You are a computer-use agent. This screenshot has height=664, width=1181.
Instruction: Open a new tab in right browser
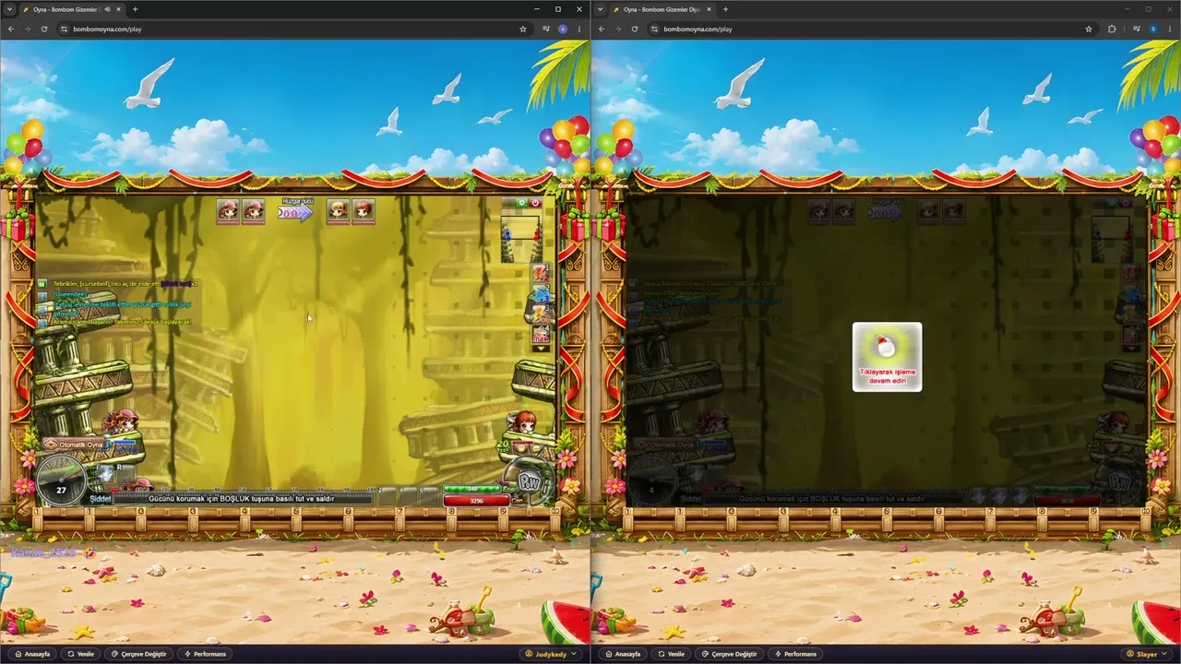725,9
